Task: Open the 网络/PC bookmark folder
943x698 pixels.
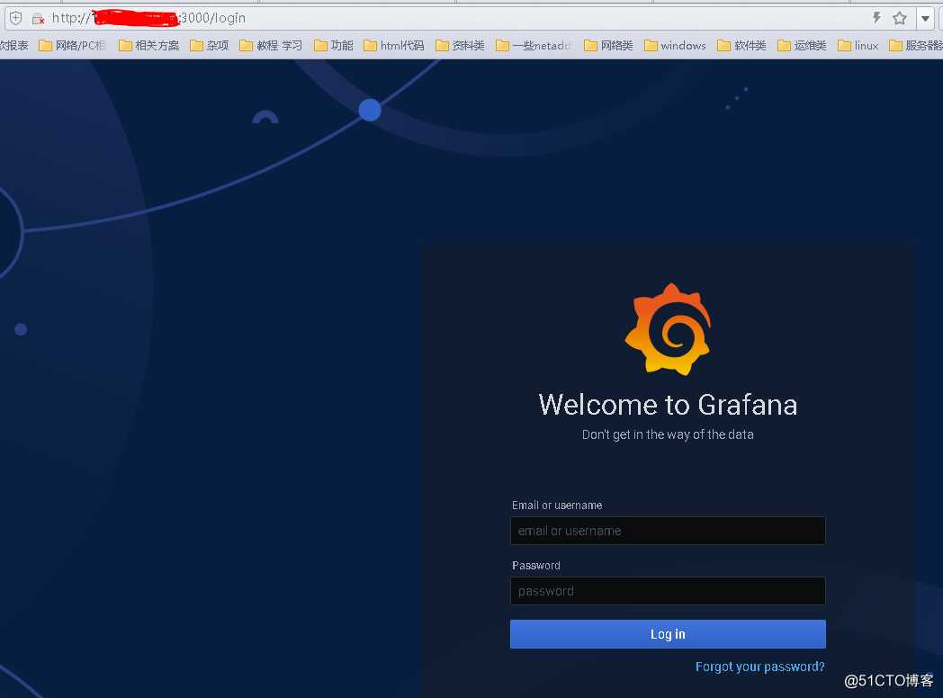Action: click(x=72, y=45)
